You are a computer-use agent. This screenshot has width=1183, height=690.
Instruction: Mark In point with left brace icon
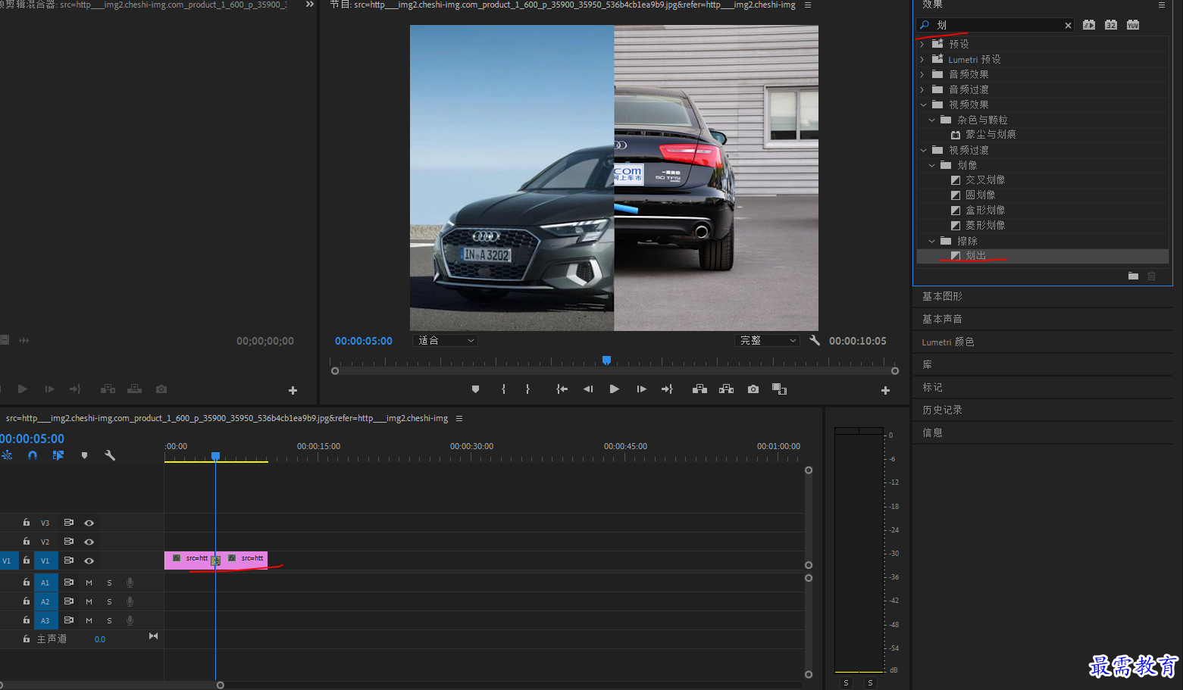coord(503,389)
